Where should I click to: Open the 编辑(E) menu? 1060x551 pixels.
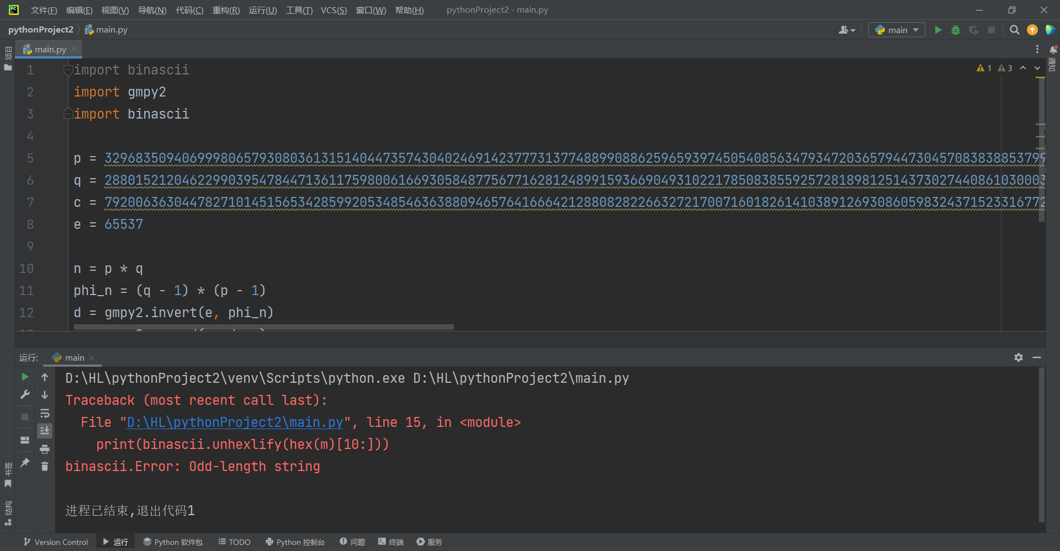79,10
